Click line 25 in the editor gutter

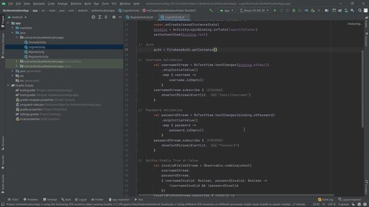127,49
